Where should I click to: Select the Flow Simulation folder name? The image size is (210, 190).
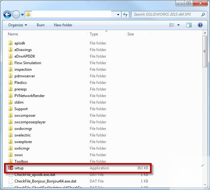click(28, 63)
